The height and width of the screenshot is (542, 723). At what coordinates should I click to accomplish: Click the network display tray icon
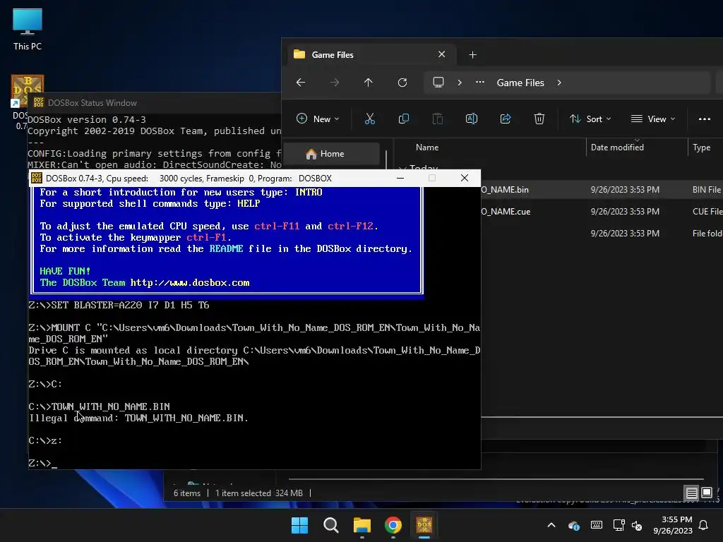pos(619,525)
